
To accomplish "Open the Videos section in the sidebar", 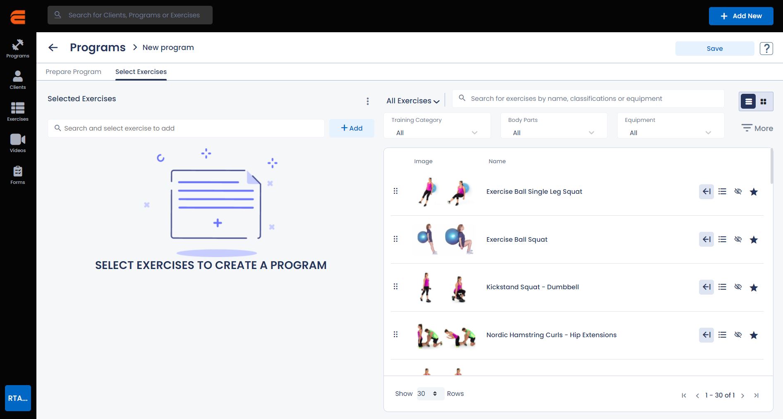I will 18,143.
